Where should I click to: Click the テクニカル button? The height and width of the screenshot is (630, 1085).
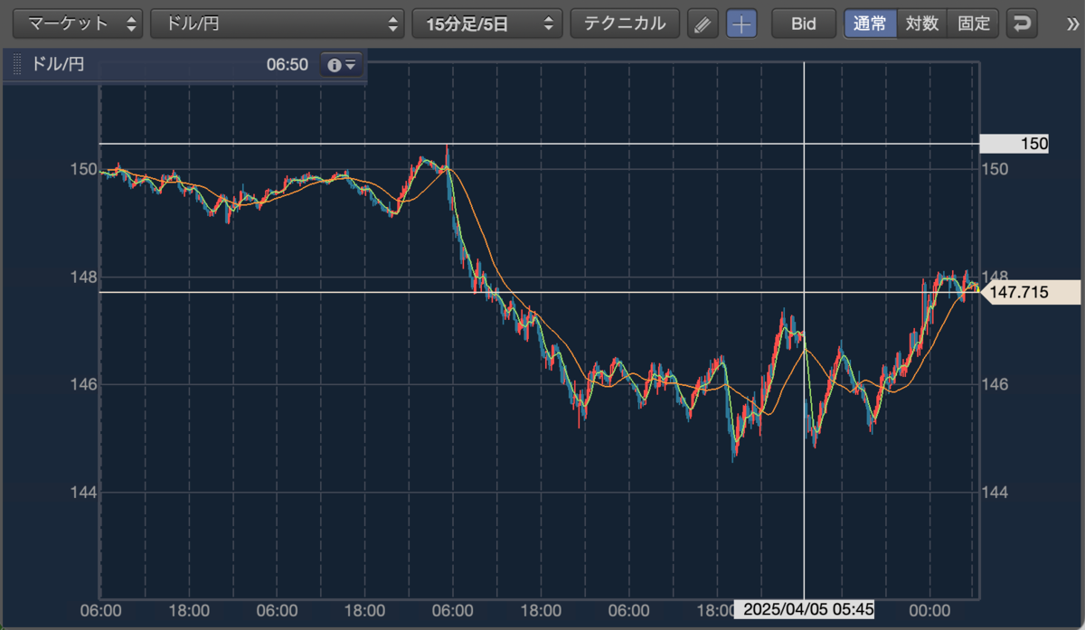[625, 24]
